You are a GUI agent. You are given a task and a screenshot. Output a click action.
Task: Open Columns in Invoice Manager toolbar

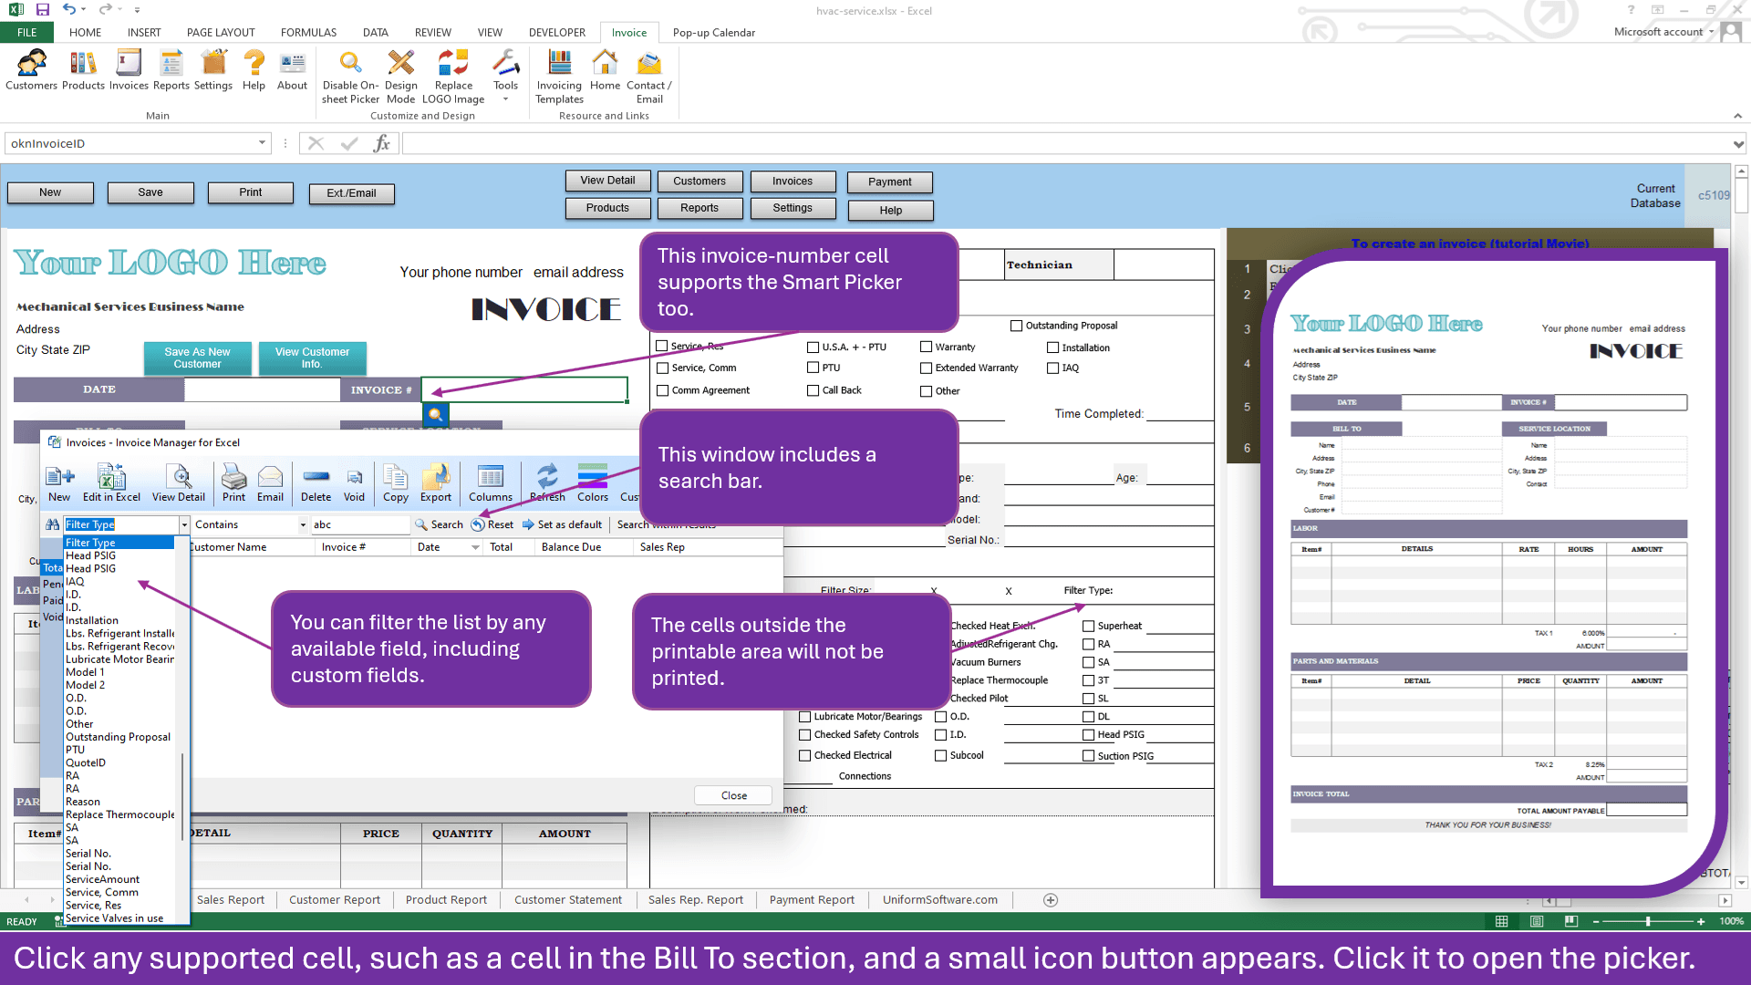coord(491,483)
